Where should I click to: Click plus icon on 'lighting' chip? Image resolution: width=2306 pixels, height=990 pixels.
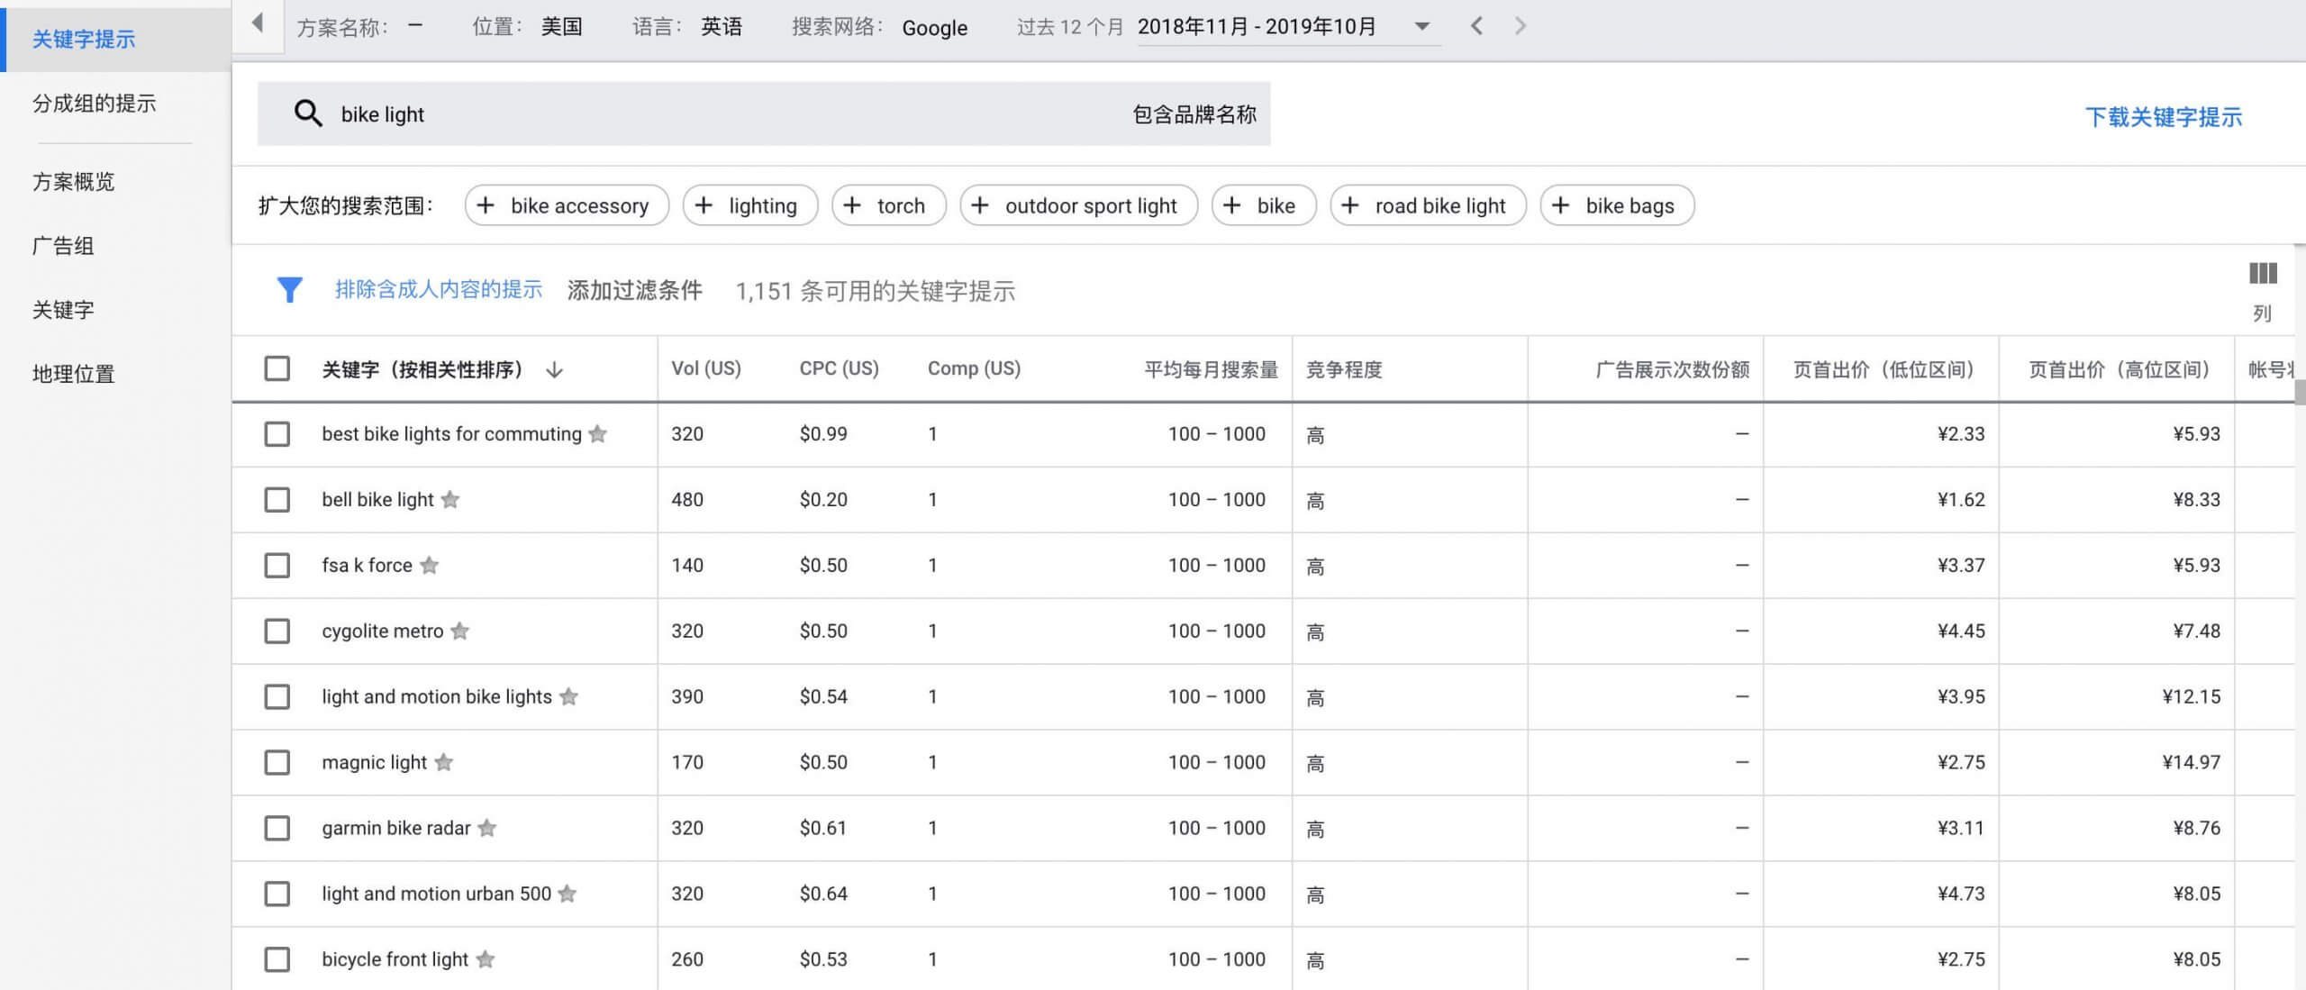704,205
